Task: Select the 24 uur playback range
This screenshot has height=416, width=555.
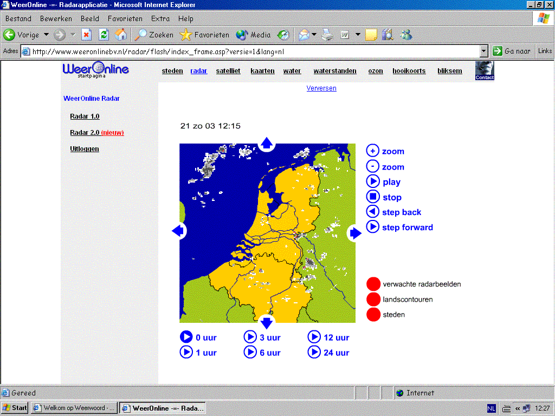Action: 328,352
